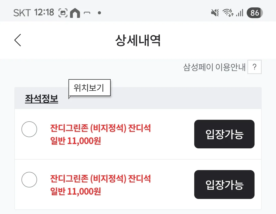Viewport: 276px width, 214px height.
Task: Tap the second 입장가능 button
Action: pos(224,184)
